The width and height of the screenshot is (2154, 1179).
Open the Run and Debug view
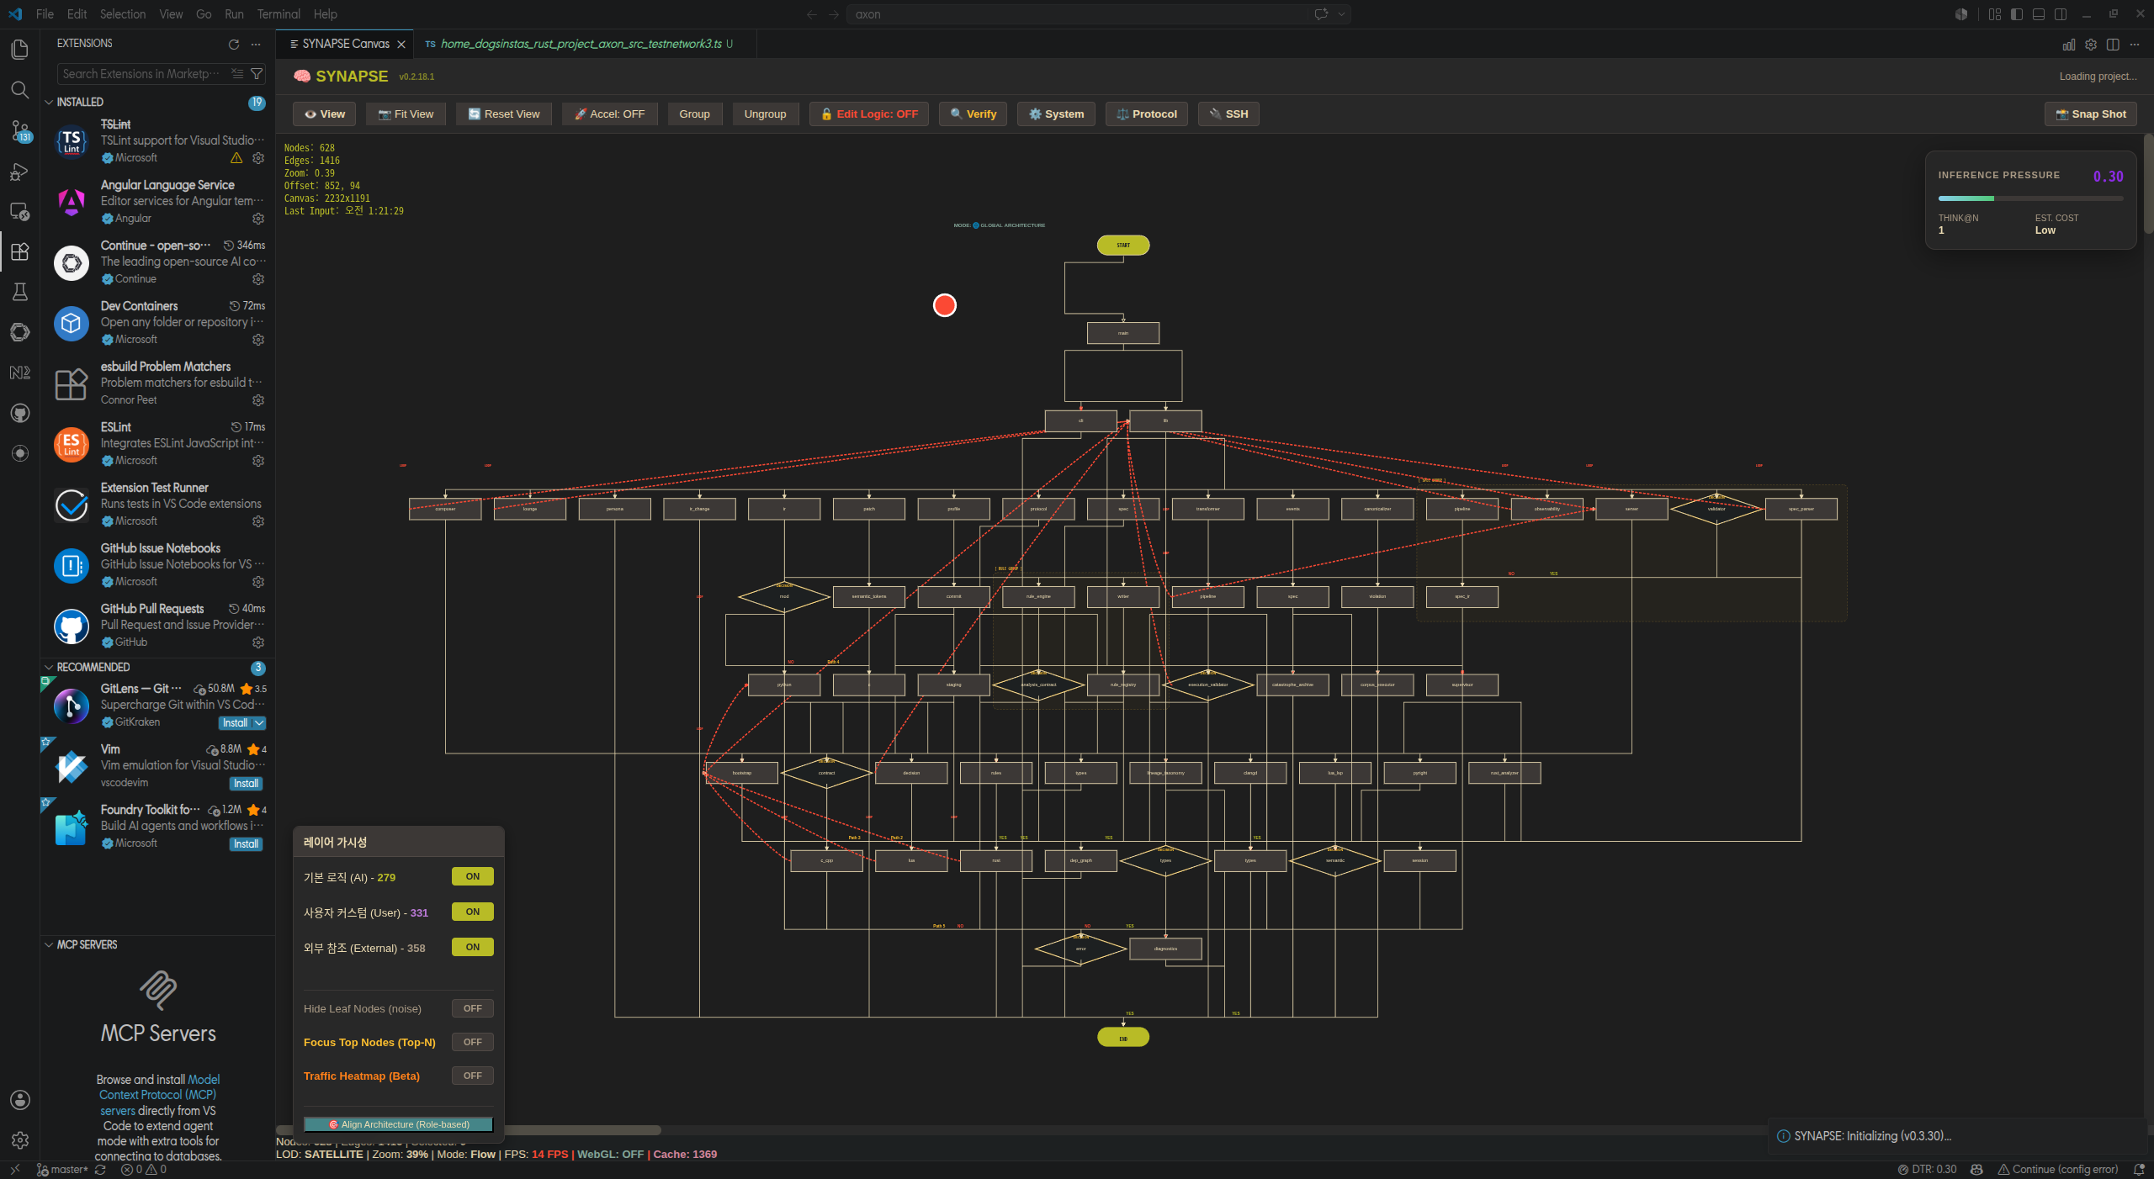pyautogui.click(x=19, y=172)
